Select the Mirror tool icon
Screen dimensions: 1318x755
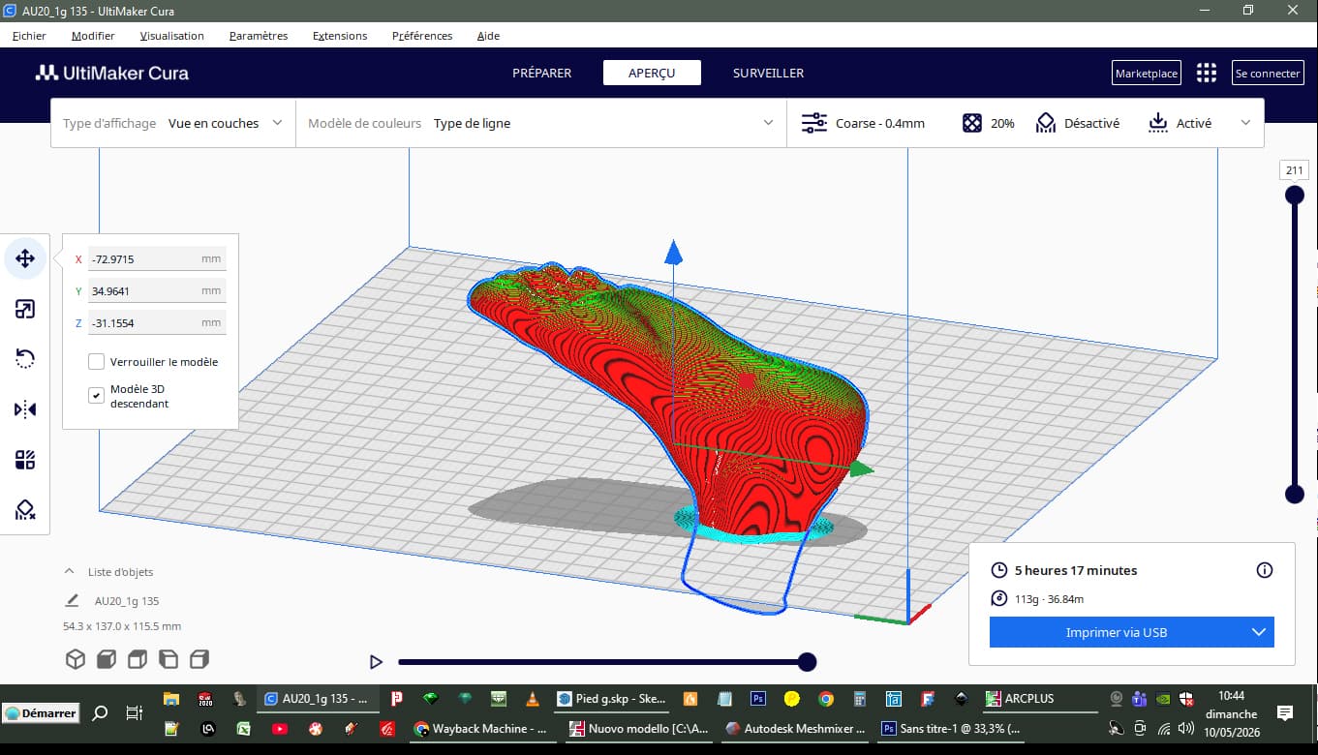coord(25,409)
